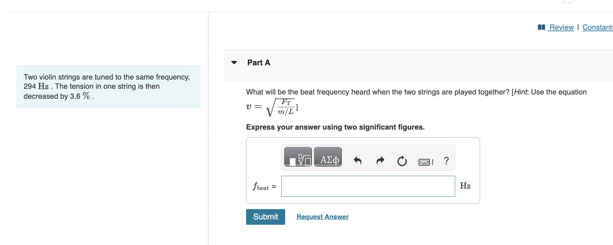Click the undo arrow in the answer toolbar
This screenshot has width=613, height=245.
(x=357, y=161)
